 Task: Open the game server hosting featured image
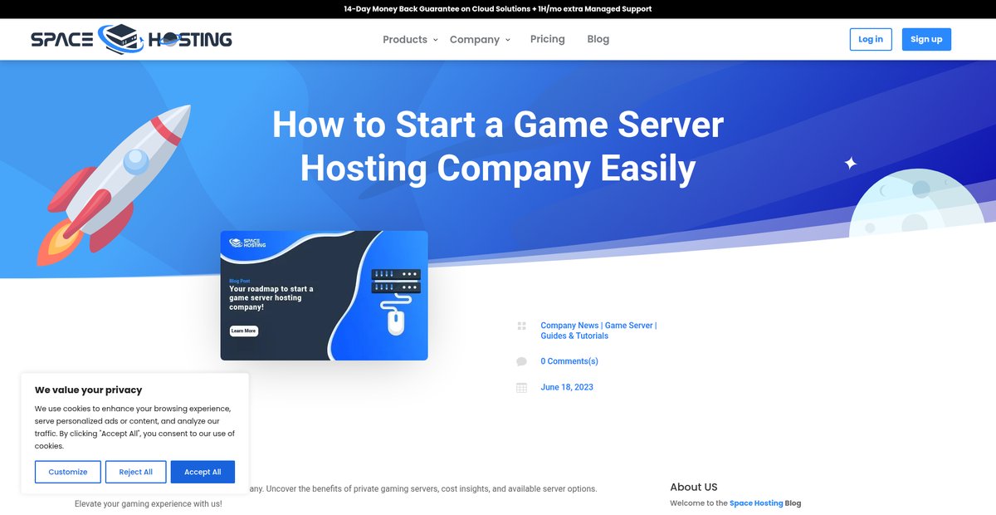[x=324, y=296]
